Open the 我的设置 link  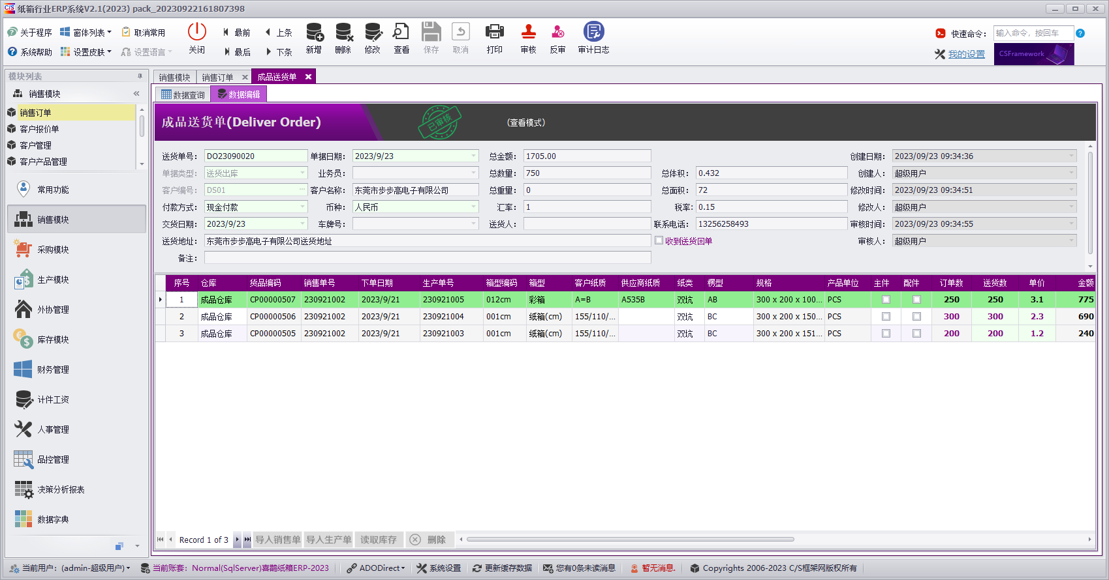(967, 54)
